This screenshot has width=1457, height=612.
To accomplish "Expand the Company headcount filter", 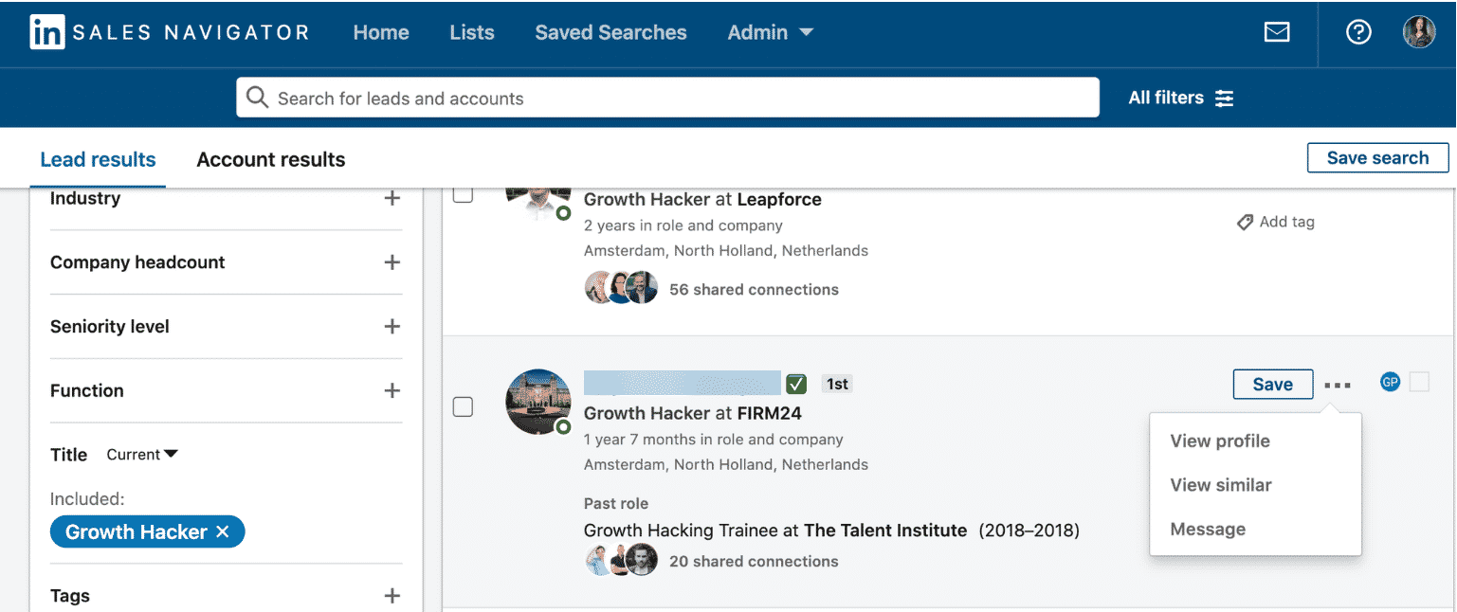I will [x=392, y=262].
